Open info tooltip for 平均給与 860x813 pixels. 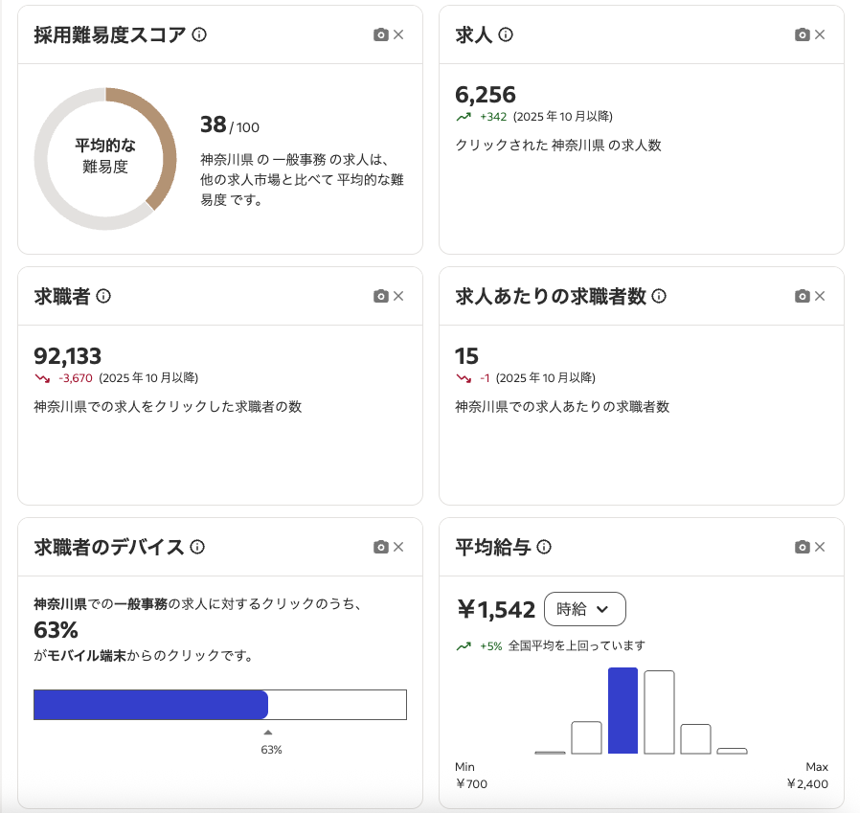544,547
